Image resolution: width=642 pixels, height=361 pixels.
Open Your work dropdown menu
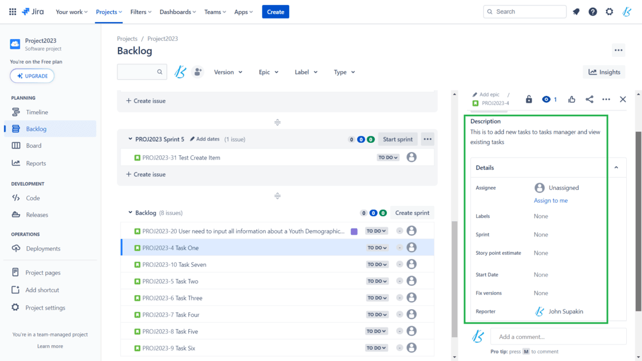[72, 12]
